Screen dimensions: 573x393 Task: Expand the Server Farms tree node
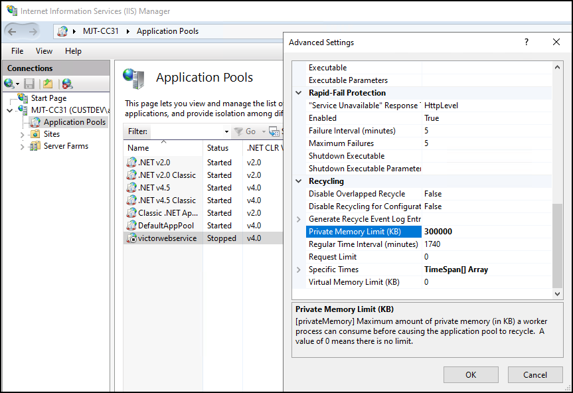[x=21, y=146]
